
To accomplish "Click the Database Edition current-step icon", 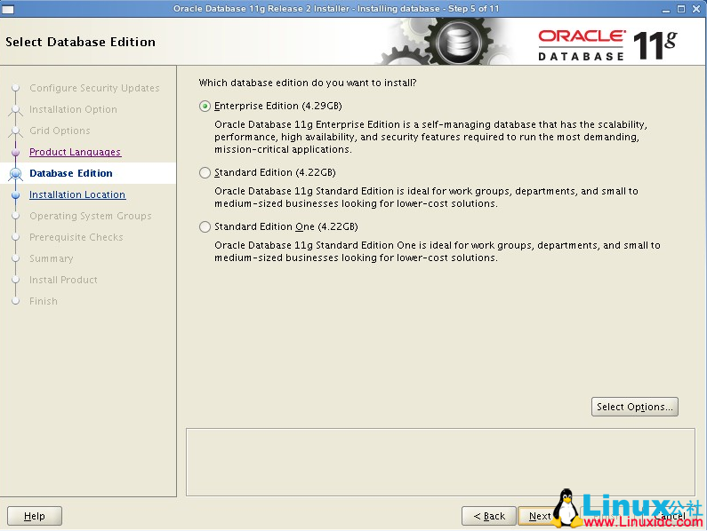I will [x=16, y=173].
